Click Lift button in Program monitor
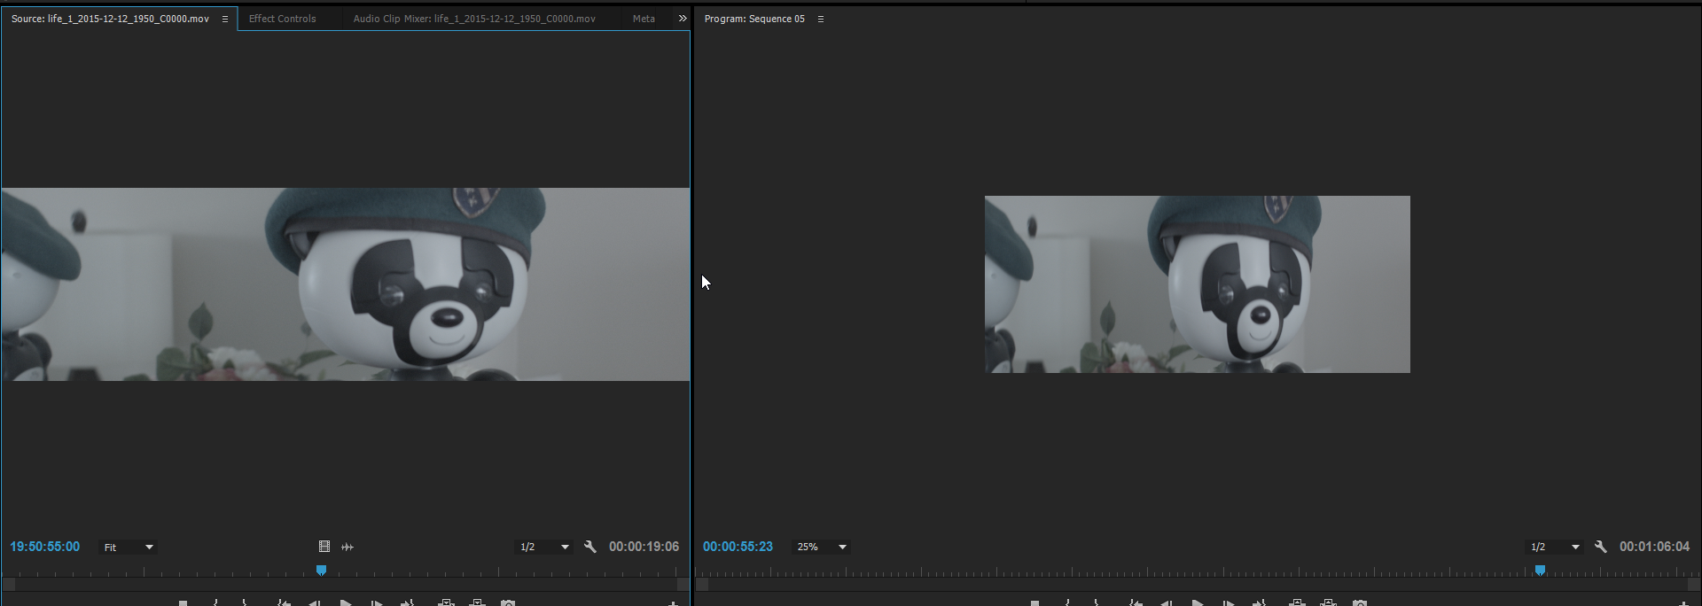This screenshot has width=1702, height=606. [x=1297, y=602]
